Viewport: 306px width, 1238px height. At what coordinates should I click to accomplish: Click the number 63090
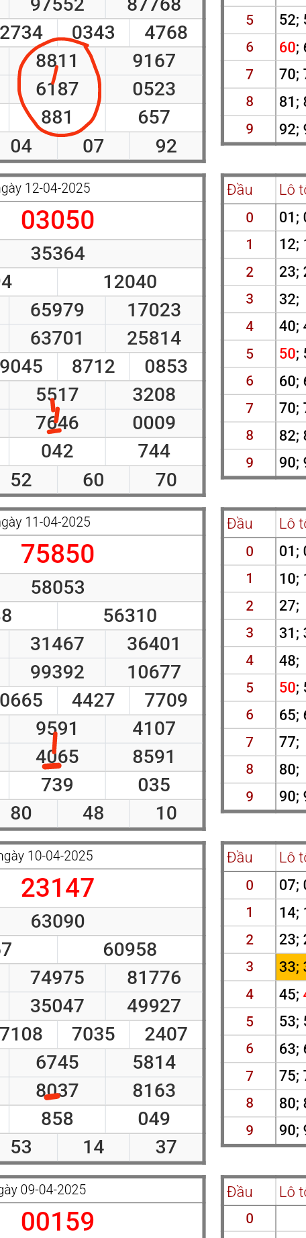pyautogui.click(x=58, y=922)
